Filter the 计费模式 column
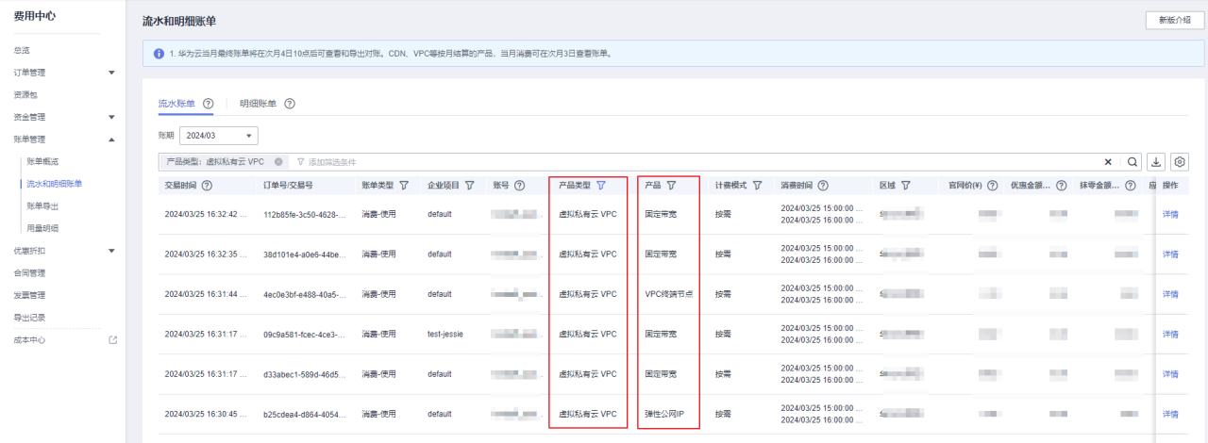1208x443 pixels. (x=757, y=186)
